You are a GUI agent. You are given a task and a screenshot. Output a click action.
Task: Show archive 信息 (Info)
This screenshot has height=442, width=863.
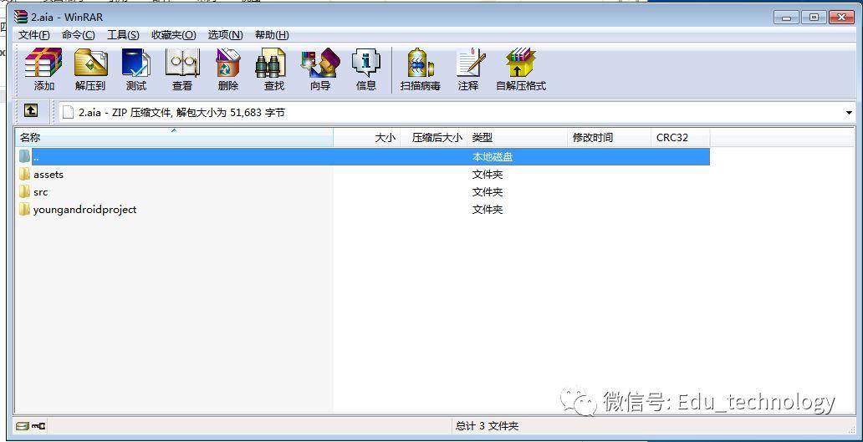pyautogui.click(x=366, y=69)
